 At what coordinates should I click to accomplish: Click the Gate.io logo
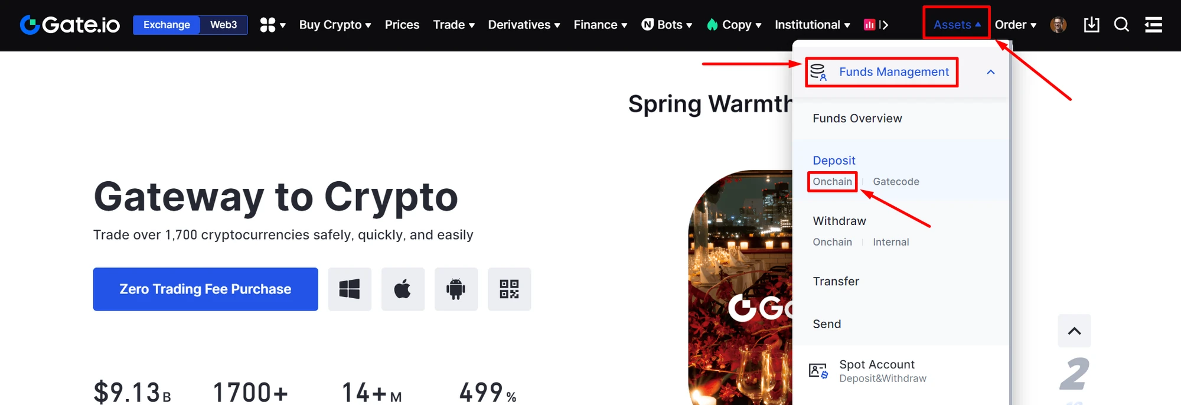tap(70, 25)
